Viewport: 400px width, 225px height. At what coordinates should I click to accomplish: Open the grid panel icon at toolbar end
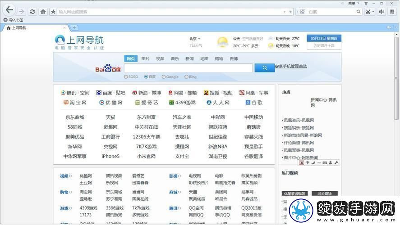coord(392,12)
